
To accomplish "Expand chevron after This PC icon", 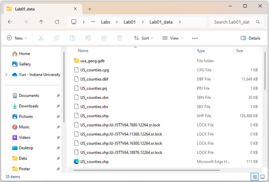I will [84, 22].
